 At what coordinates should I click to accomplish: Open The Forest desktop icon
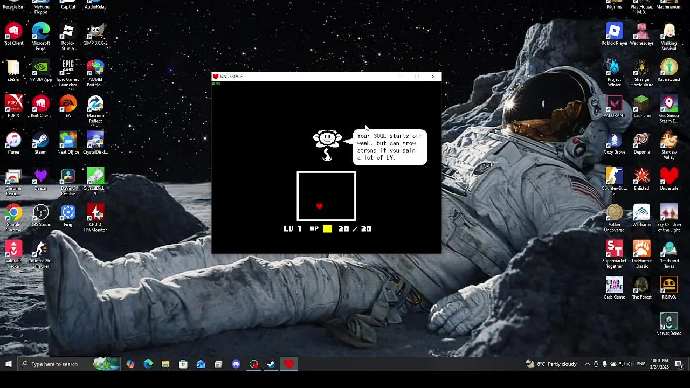click(x=641, y=288)
